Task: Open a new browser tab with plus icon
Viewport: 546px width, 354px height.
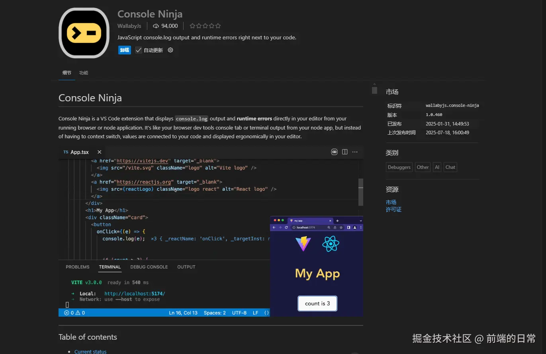Action: point(337,221)
